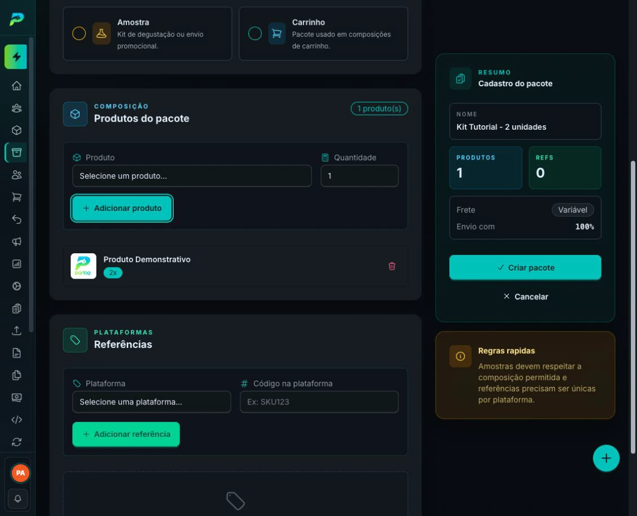Open notifications bell icon

[x=18, y=499]
